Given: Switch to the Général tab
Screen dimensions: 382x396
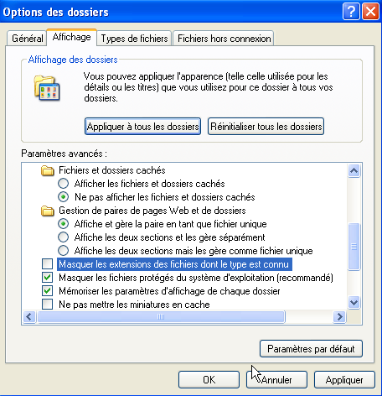Looking at the screenshot, I should [27, 39].
